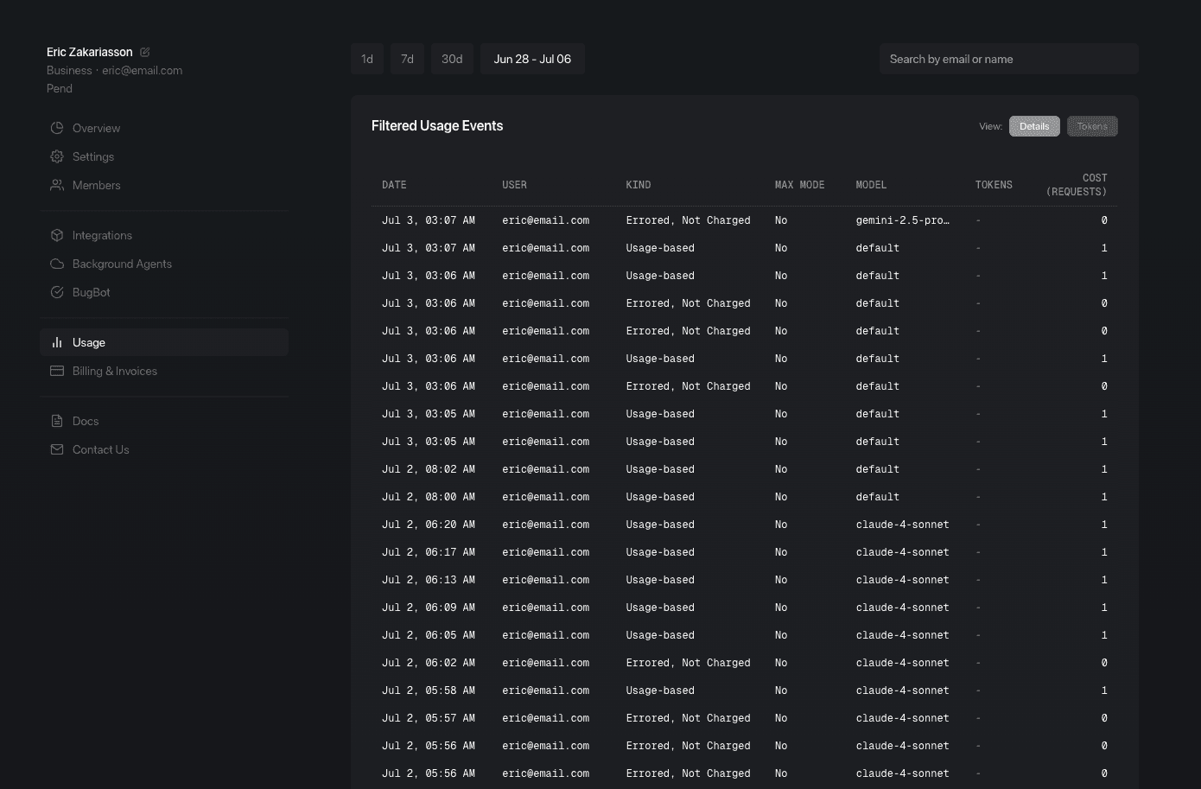This screenshot has height=789, width=1201.
Task: Click the edit pencil next to Eric Zakariasson
Action: click(144, 52)
